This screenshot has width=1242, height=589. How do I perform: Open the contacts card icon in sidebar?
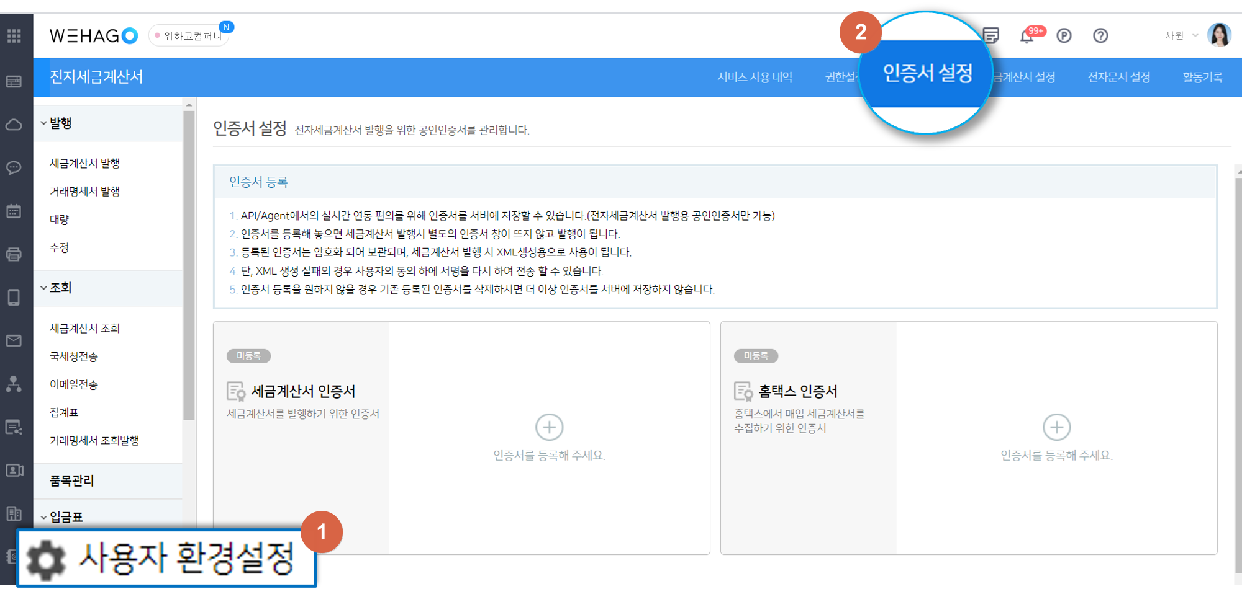pos(14,470)
